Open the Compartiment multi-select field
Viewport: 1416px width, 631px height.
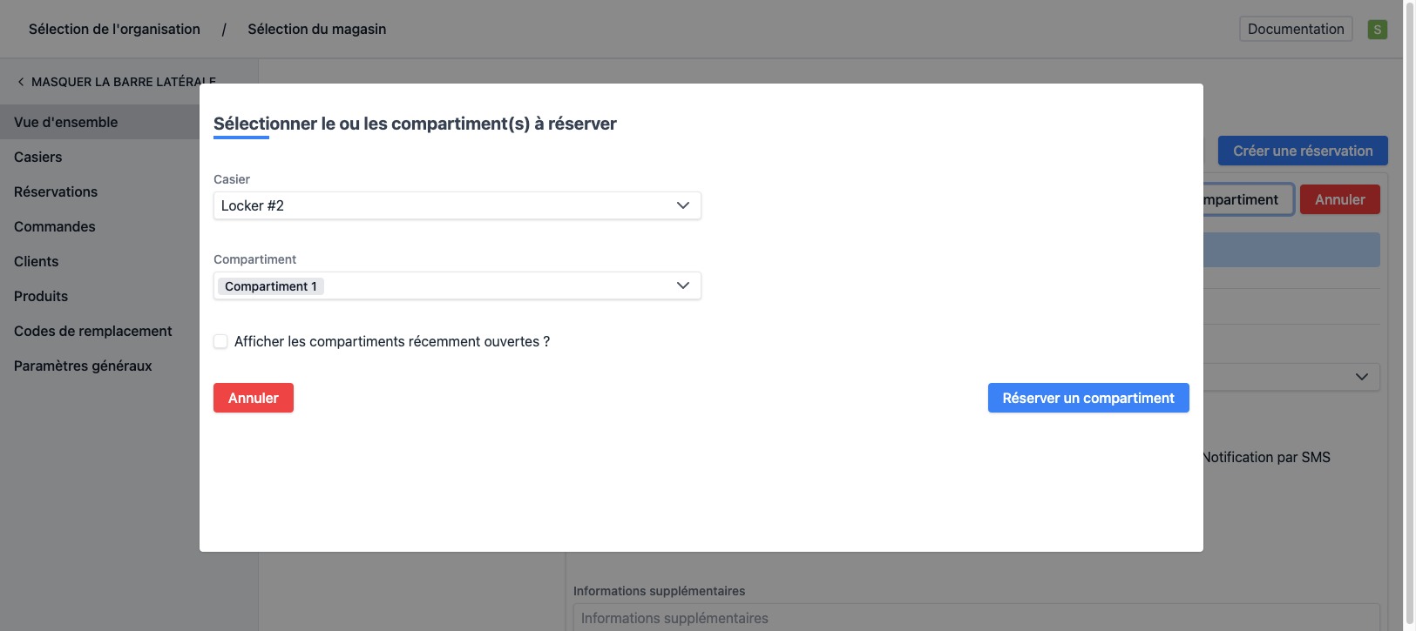pyautogui.click(x=488, y=285)
